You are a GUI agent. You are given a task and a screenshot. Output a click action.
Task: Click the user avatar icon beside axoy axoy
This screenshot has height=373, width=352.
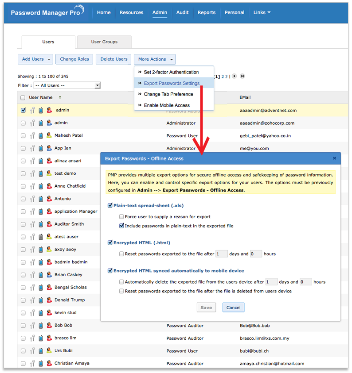[49, 249]
